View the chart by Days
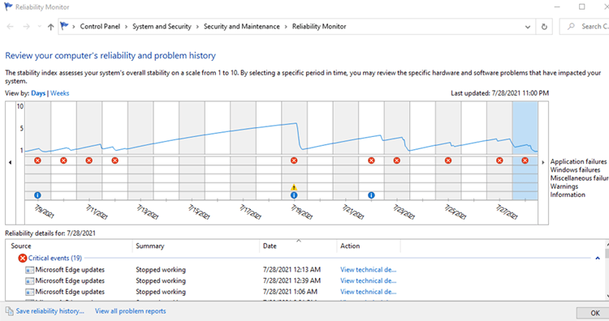The height and width of the screenshot is (321, 609). pyautogui.click(x=38, y=93)
